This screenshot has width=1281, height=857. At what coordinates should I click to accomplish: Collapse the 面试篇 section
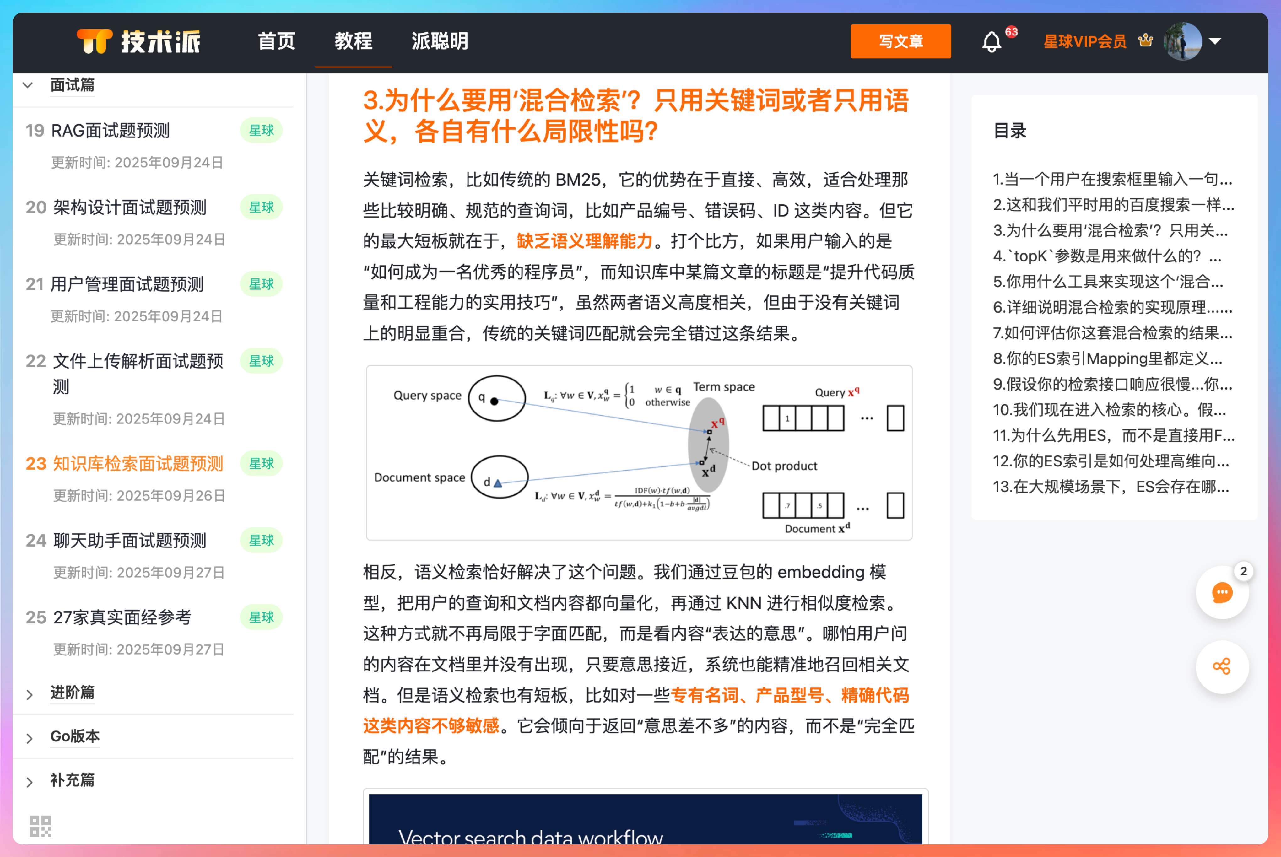click(28, 85)
